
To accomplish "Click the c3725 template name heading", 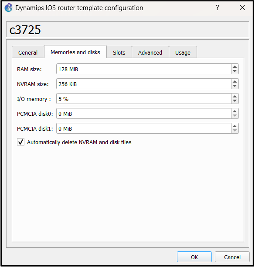I will pyautogui.click(x=25, y=30).
